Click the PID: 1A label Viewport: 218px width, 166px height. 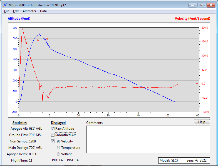tap(57, 160)
